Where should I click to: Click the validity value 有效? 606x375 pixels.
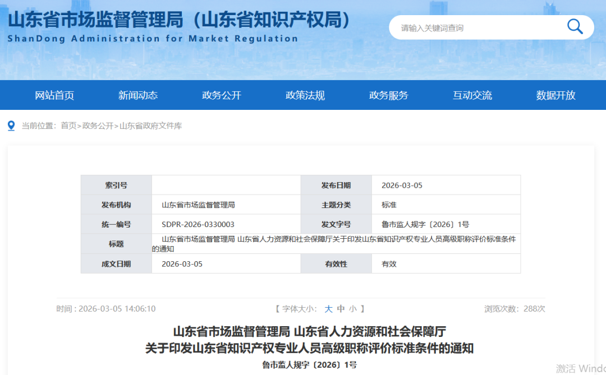pos(389,264)
